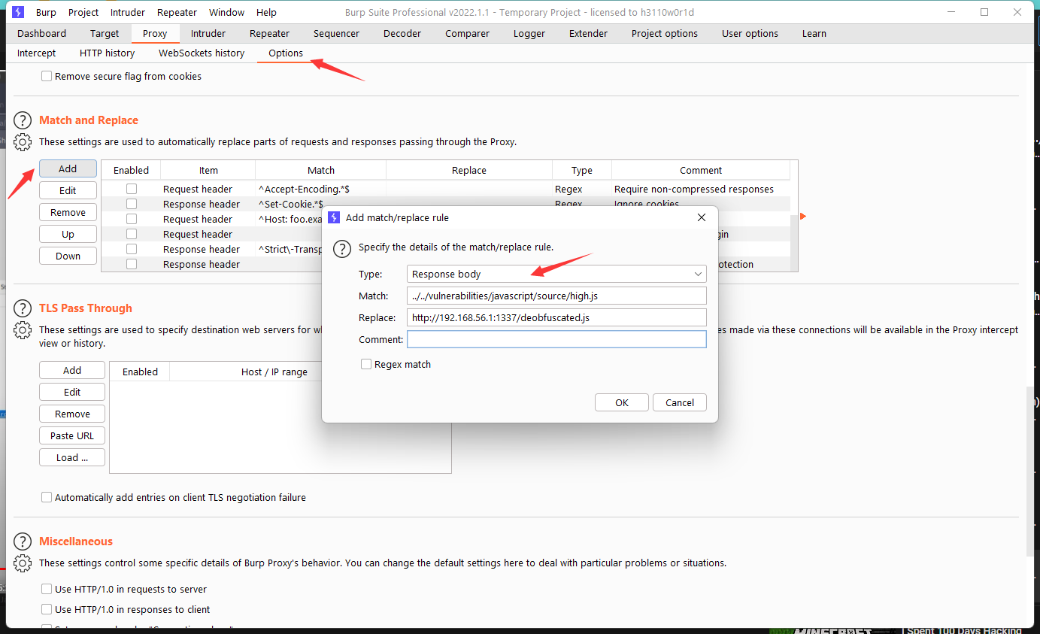This screenshot has height=634, width=1040.
Task: Enable the Strict-Transport response header rule
Action: (x=132, y=249)
